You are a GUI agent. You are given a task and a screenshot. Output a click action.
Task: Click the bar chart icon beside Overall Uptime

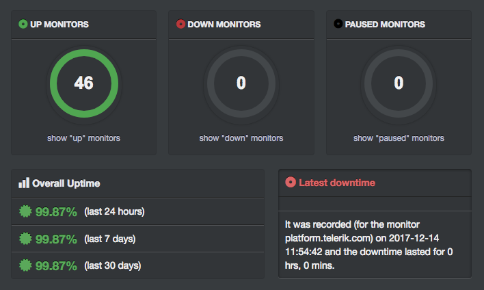pyautogui.click(x=24, y=183)
